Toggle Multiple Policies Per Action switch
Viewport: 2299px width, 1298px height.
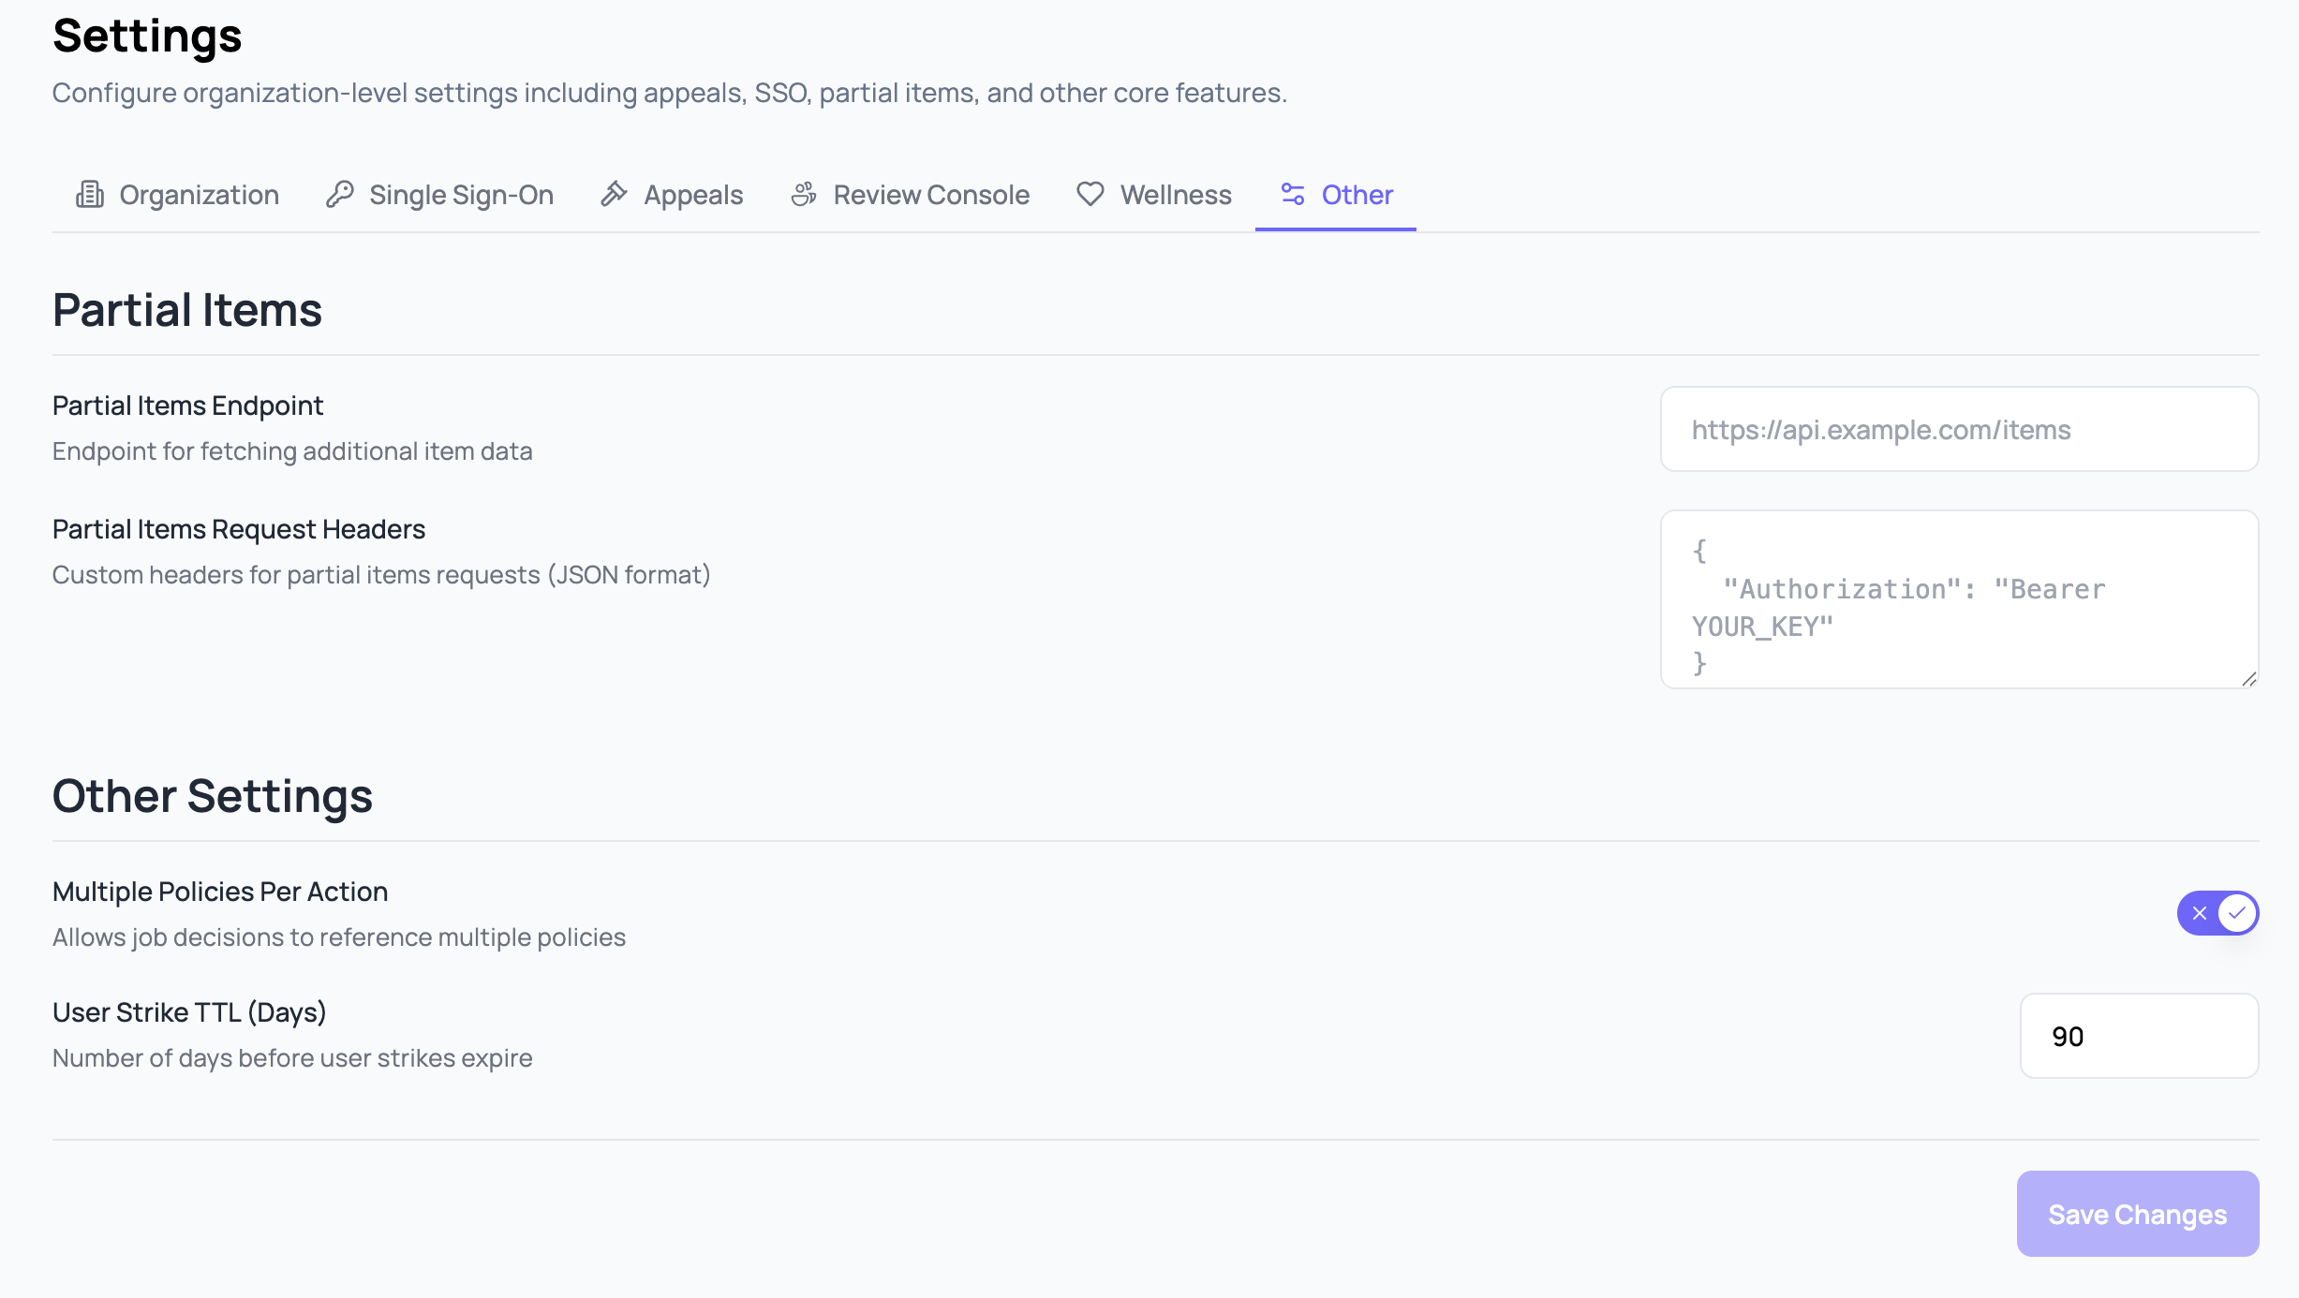click(x=2217, y=913)
